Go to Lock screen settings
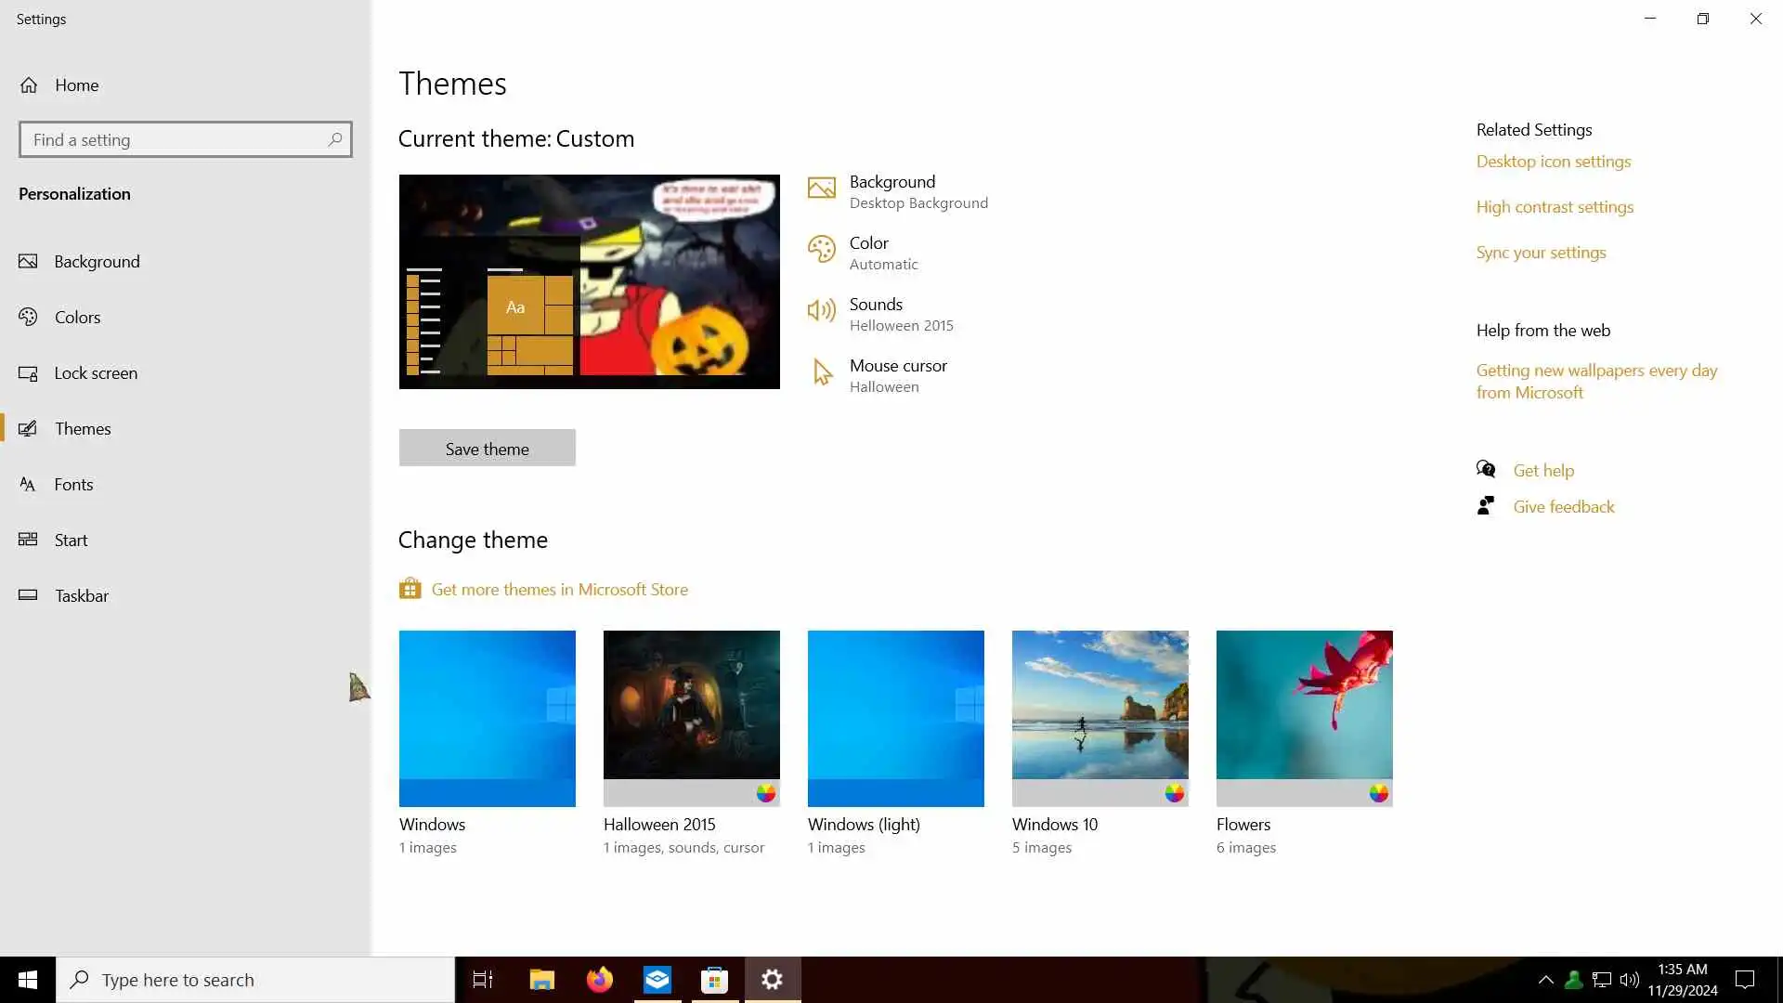 click(x=96, y=373)
